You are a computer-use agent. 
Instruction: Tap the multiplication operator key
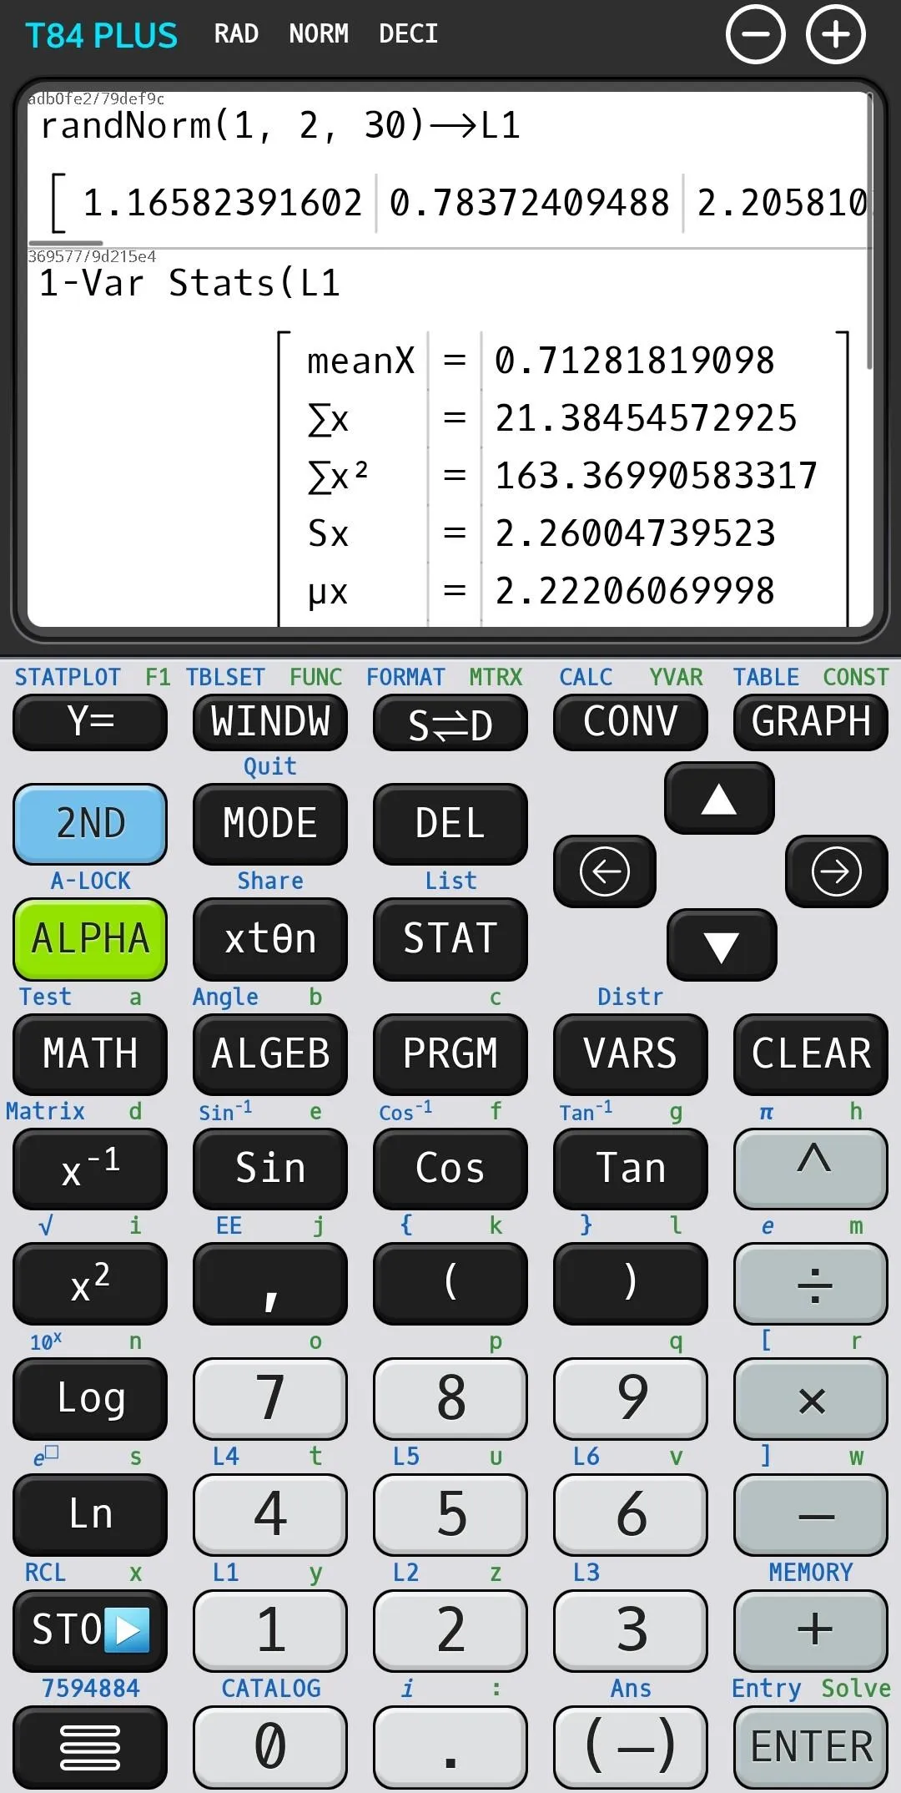pyautogui.click(x=811, y=1399)
